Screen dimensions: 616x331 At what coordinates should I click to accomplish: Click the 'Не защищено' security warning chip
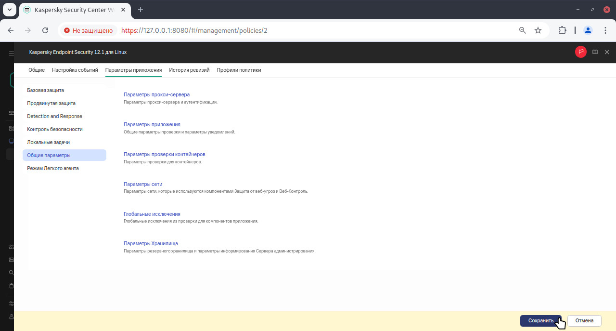tap(89, 30)
